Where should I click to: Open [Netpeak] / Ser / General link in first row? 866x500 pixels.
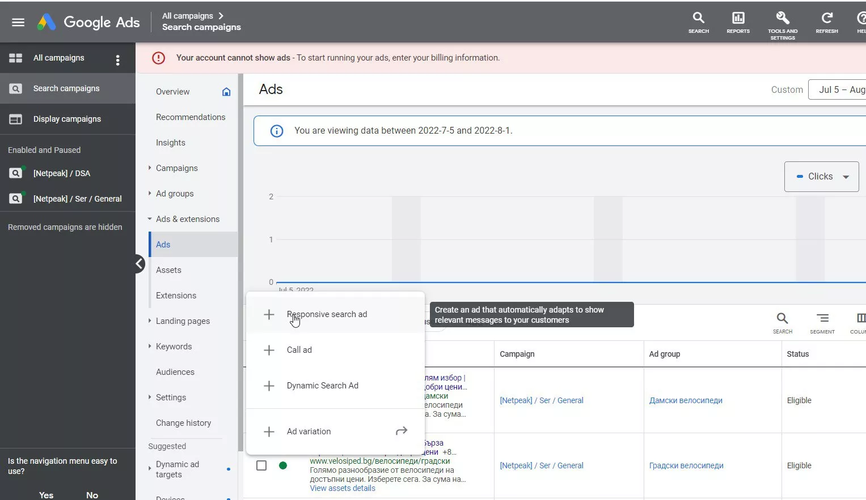tap(542, 400)
